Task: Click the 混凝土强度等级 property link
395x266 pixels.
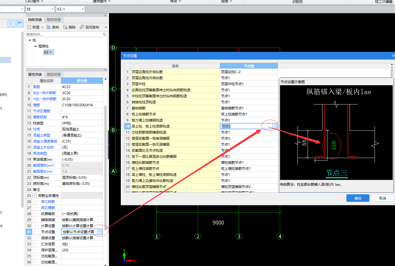Action: tap(45, 141)
